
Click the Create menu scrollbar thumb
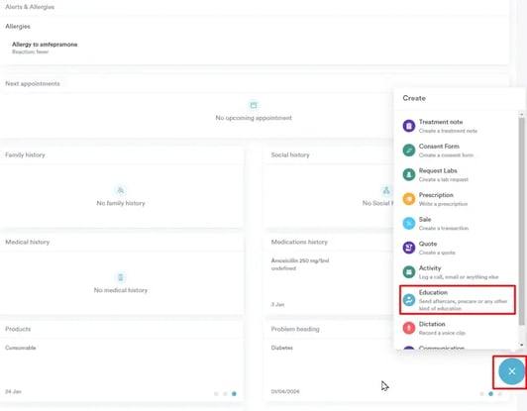tap(521, 221)
